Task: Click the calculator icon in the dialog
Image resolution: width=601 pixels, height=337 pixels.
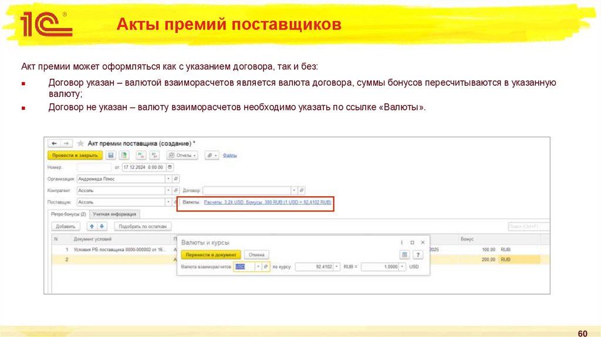Action: pyautogui.click(x=404, y=255)
